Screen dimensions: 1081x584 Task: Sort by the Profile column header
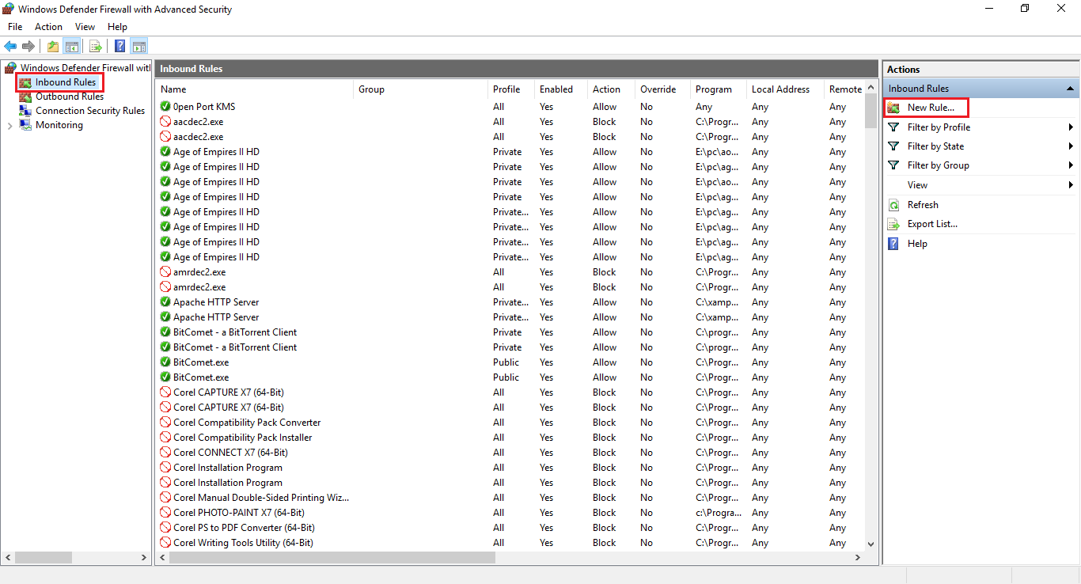(x=511, y=89)
